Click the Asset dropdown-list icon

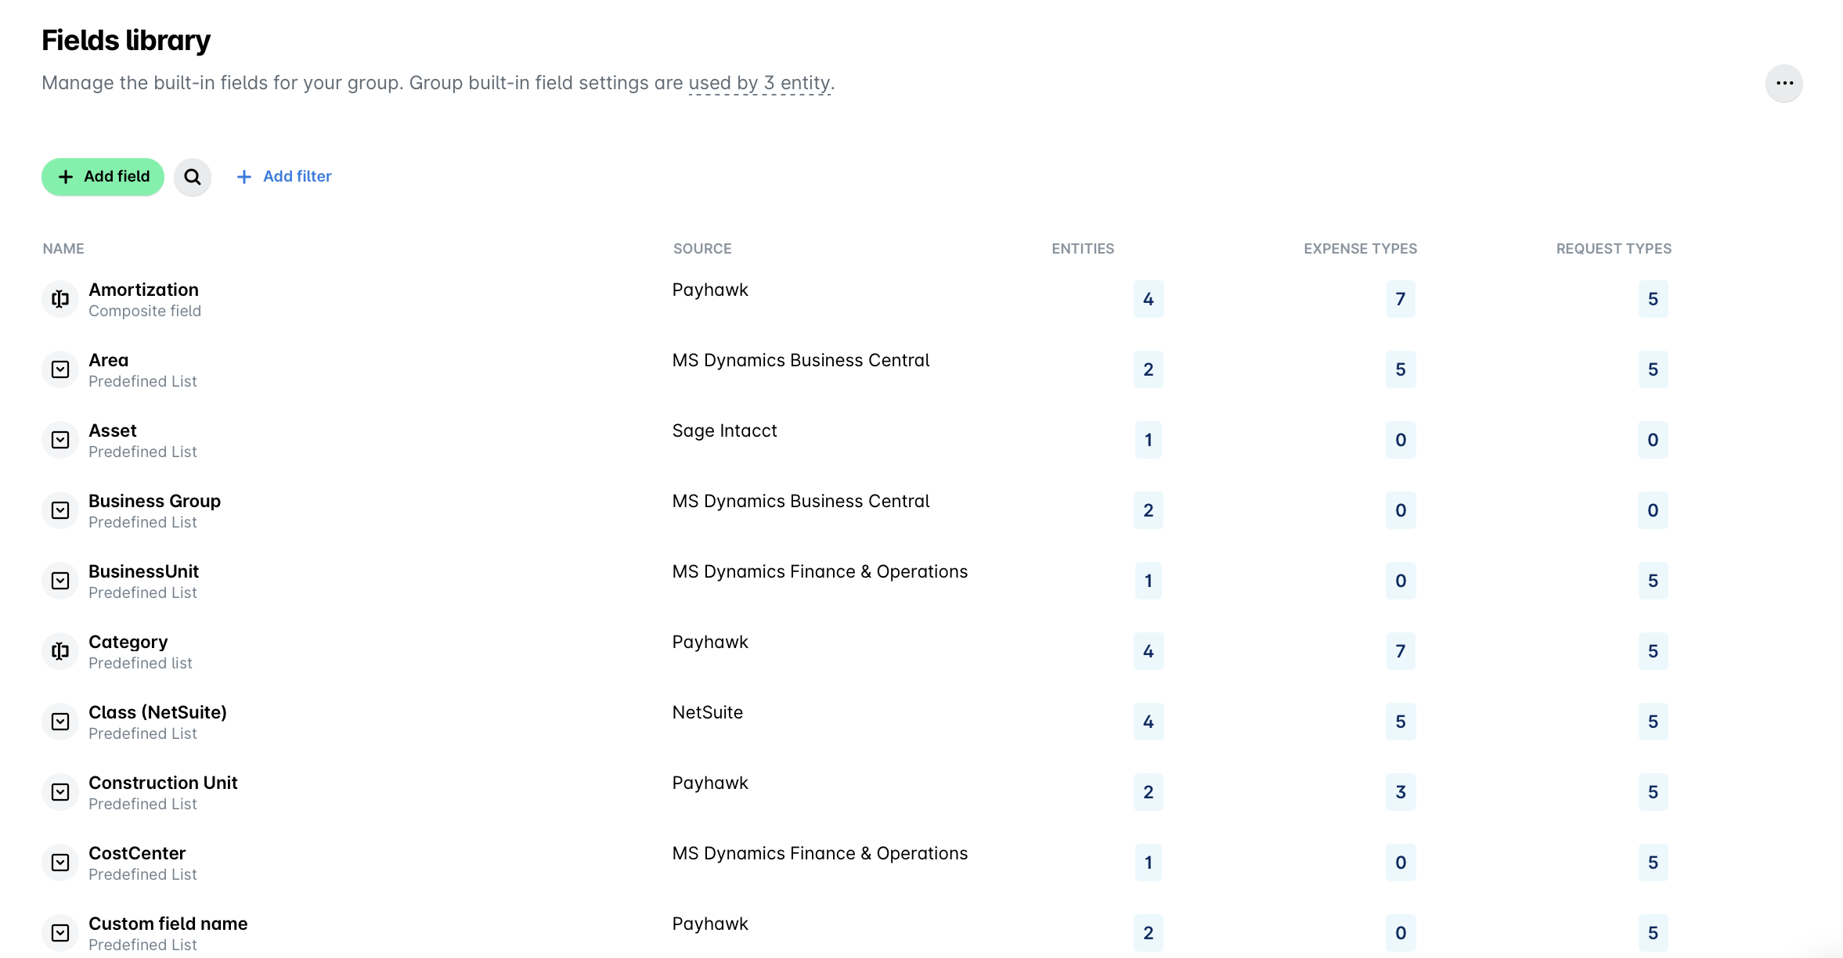tap(60, 440)
